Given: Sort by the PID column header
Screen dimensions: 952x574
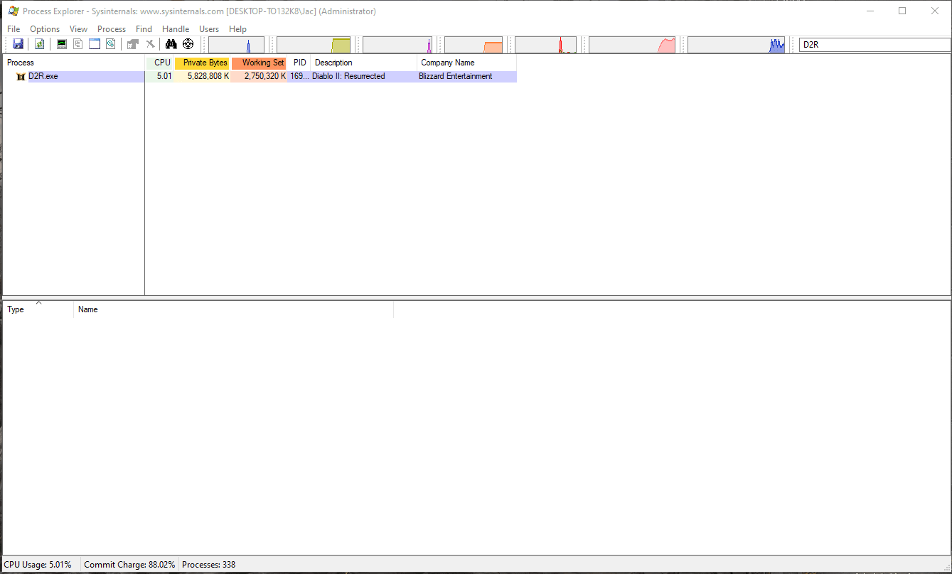Looking at the screenshot, I should click(299, 63).
